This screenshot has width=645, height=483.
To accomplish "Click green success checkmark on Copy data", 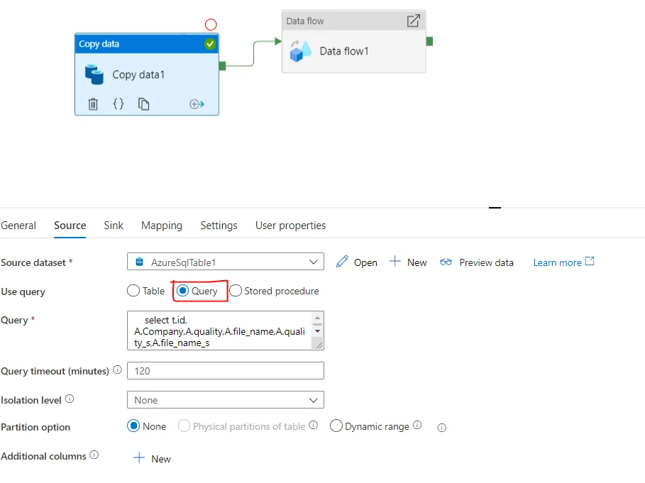I will click(x=210, y=43).
